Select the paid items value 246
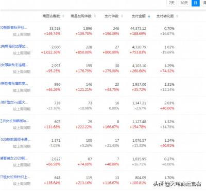This screenshot has width=206, height=191. pyautogui.click(x=116, y=28)
